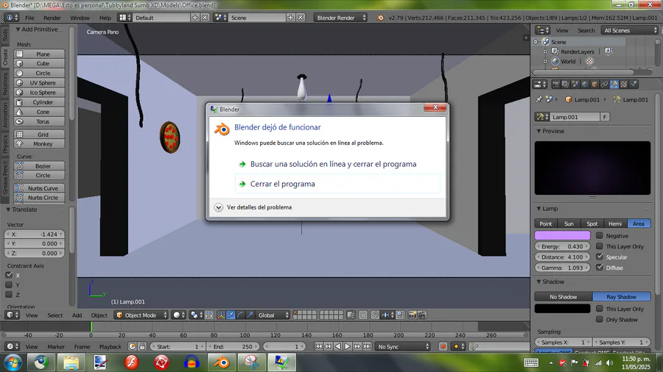Open the Playback menu in timeline

pyautogui.click(x=110, y=347)
